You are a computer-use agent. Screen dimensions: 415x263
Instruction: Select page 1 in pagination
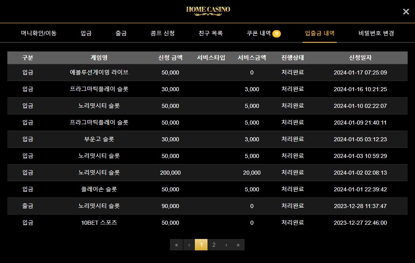point(201,245)
